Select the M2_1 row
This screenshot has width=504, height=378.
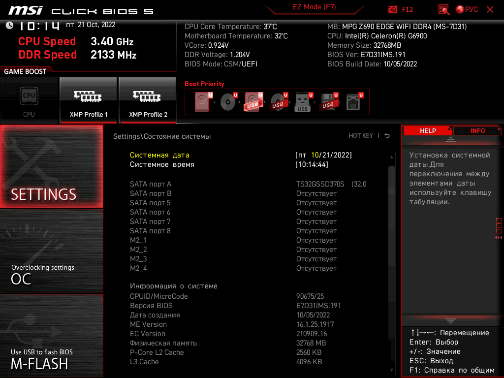233,240
